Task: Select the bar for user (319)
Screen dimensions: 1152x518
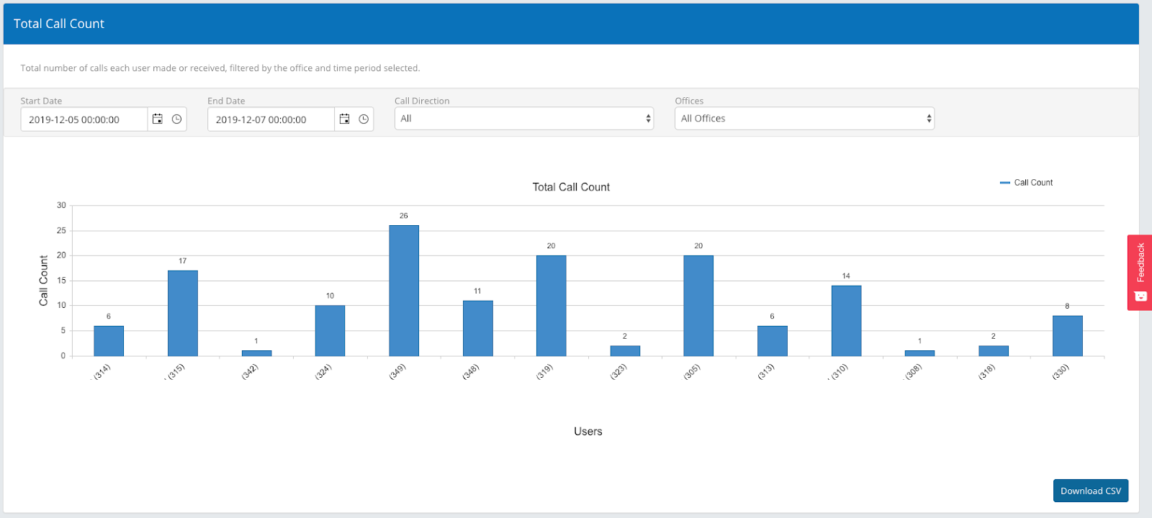Action: tap(552, 306)
